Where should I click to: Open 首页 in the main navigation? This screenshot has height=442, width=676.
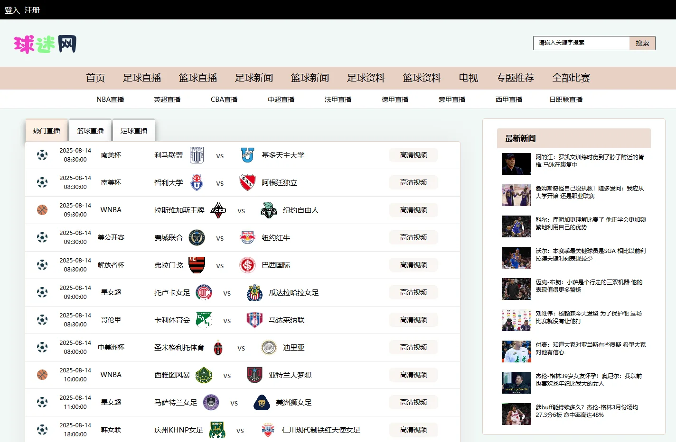pos(95,78)
